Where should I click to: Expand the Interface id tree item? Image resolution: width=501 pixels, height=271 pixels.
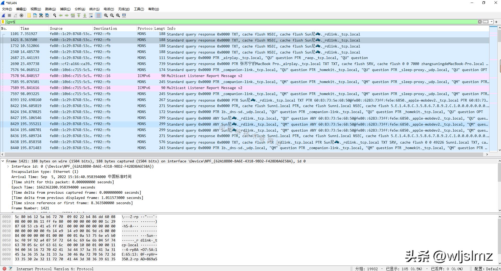(8, 166)
